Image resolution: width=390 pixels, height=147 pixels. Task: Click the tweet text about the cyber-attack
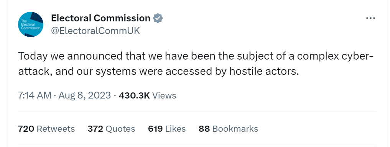click(196, 64)
